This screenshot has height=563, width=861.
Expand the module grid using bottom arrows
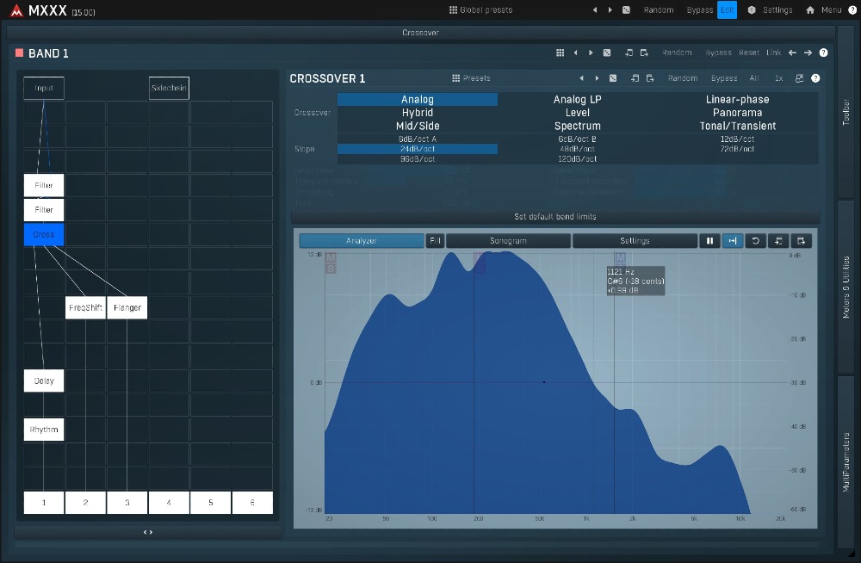click(148, 532)
